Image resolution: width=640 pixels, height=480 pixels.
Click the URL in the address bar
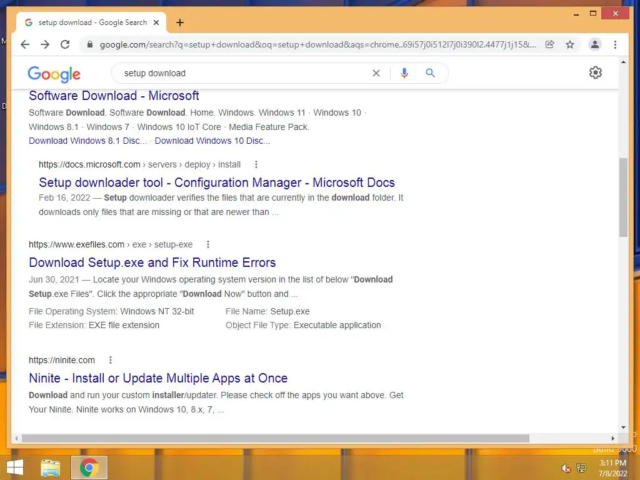coord(318,44)
